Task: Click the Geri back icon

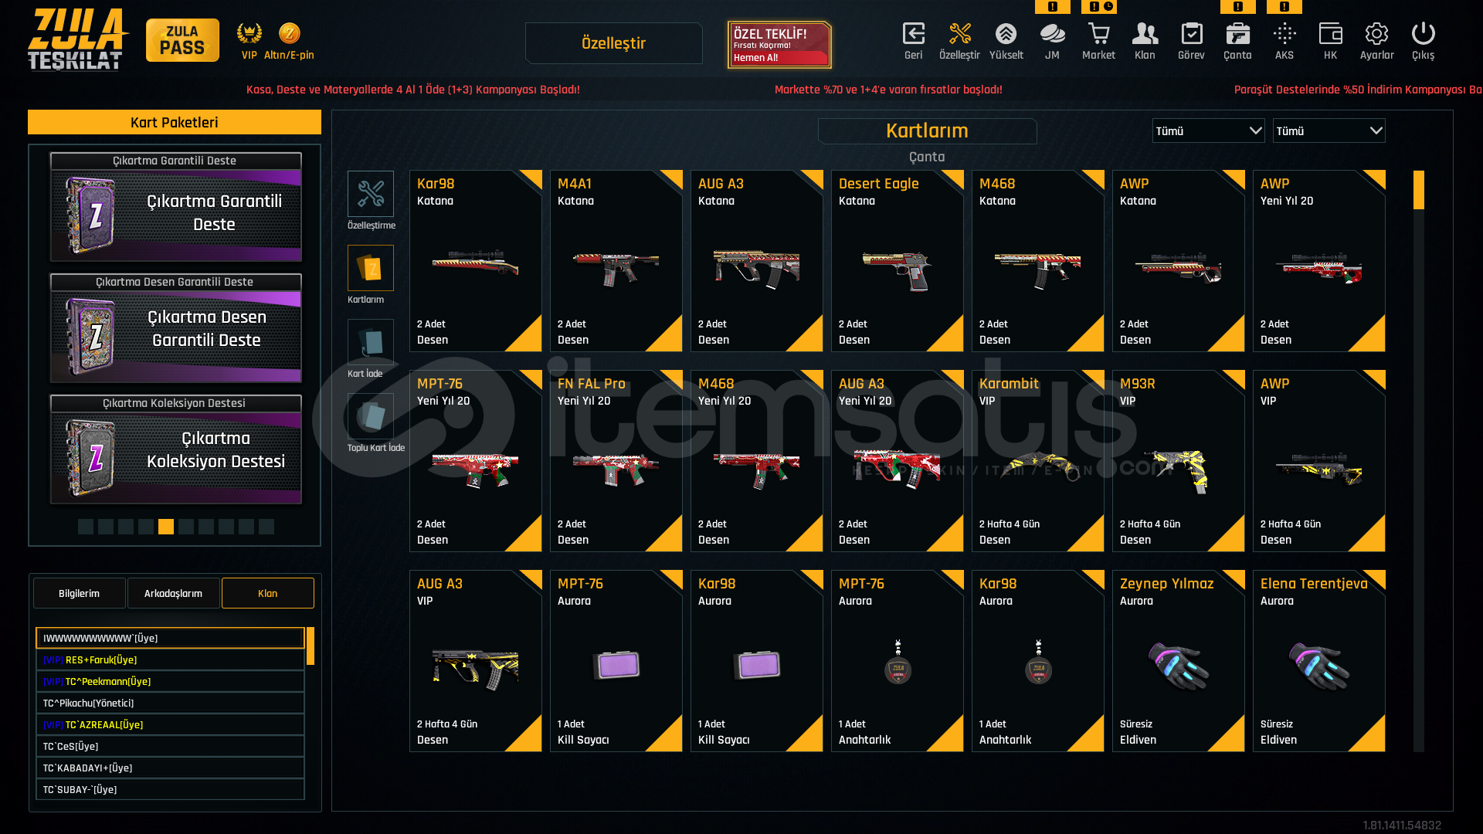Action: [x=913, y=34]
